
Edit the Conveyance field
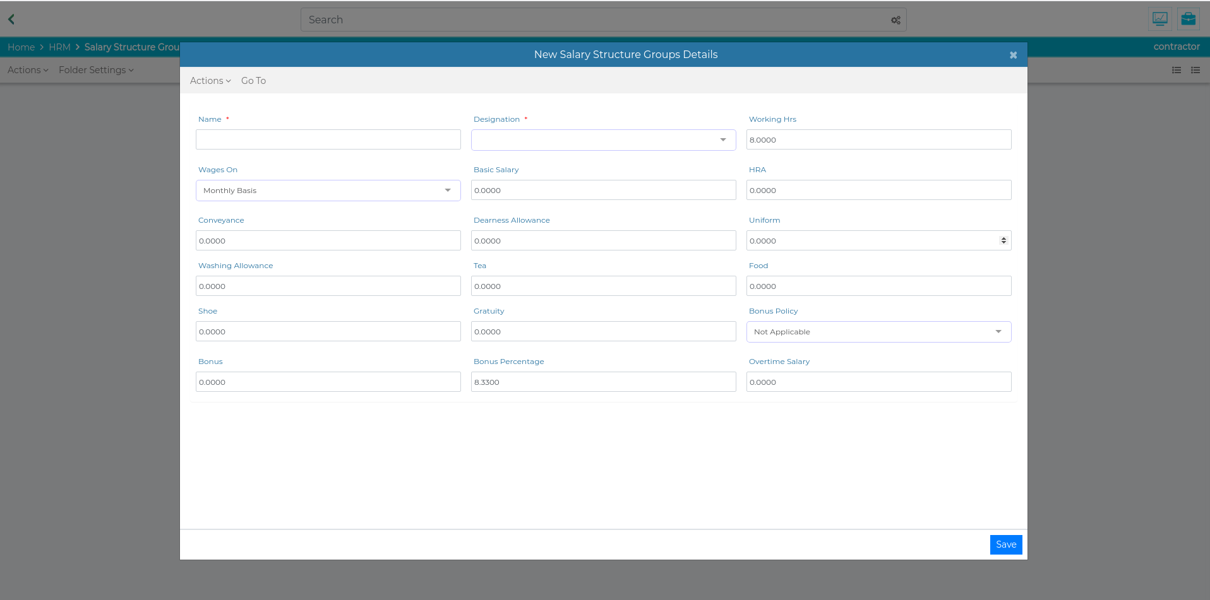[328, 240]
